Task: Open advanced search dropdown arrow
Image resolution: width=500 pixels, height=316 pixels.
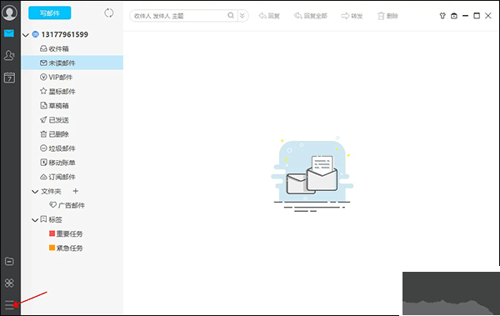Action: coord(242,15)
